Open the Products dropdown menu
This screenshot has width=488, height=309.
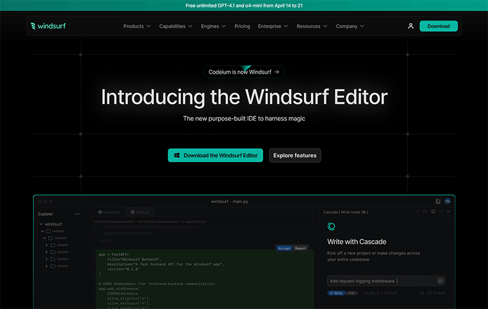(x=137, y=26)
